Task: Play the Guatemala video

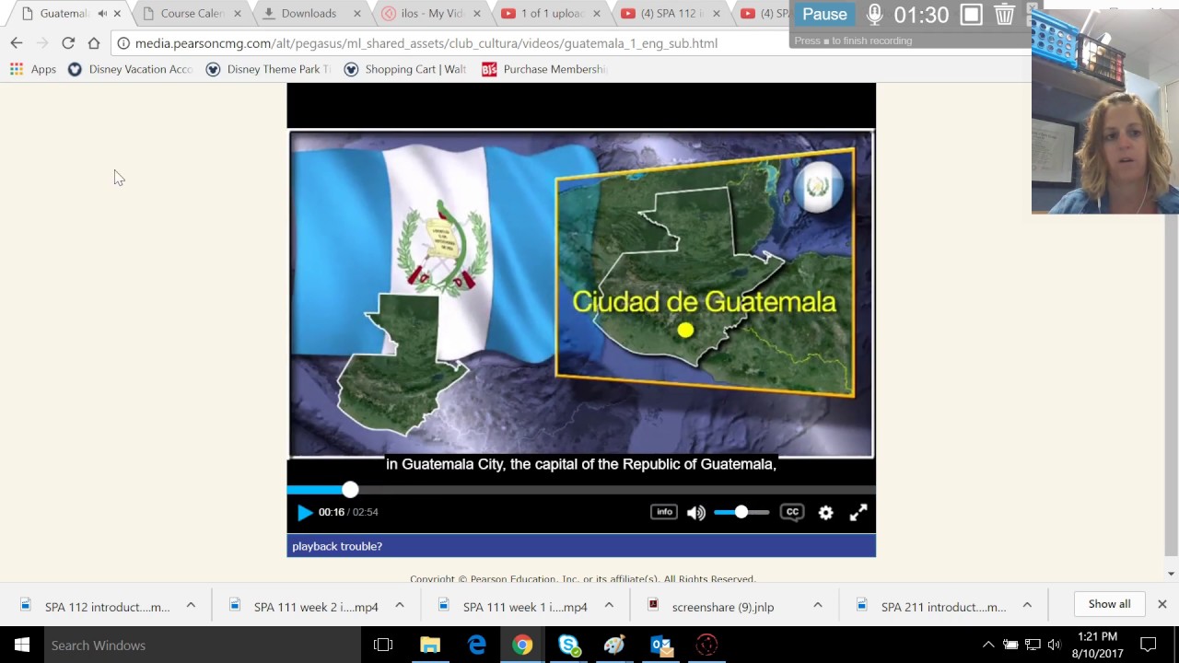Action: (x=305, y=513)
